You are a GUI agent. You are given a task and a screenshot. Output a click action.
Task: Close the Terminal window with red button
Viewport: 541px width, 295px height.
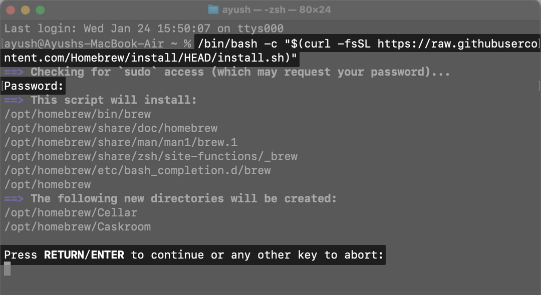pos(11,10)
